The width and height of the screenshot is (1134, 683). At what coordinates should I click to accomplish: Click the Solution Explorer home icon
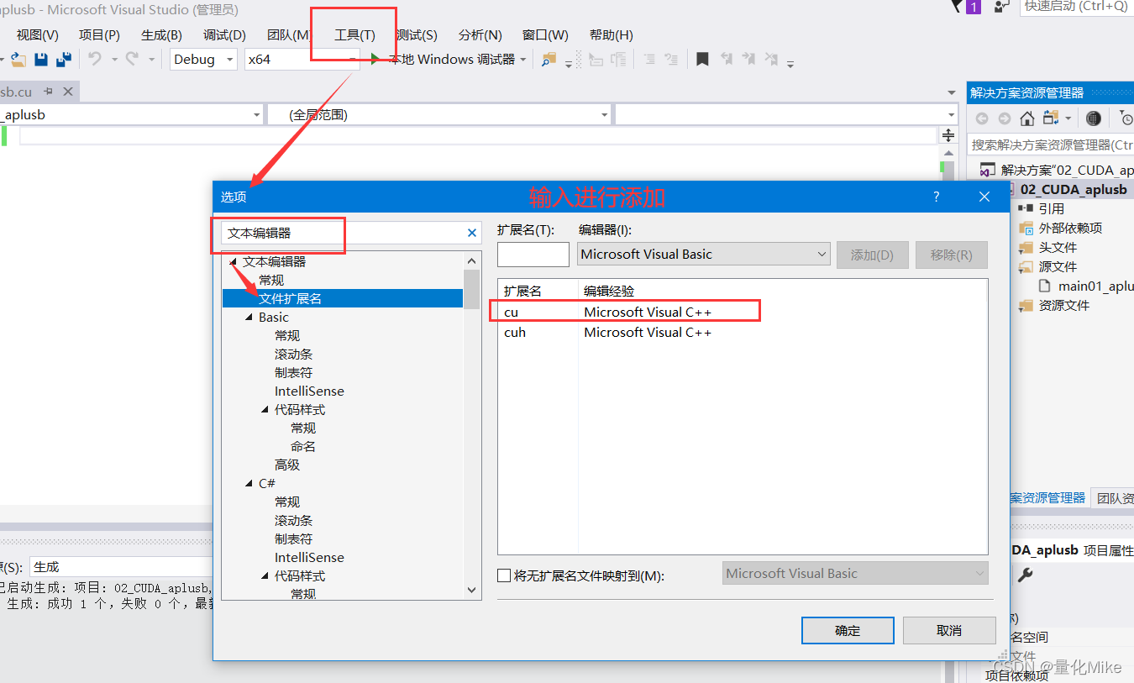tap(1026, 118)
